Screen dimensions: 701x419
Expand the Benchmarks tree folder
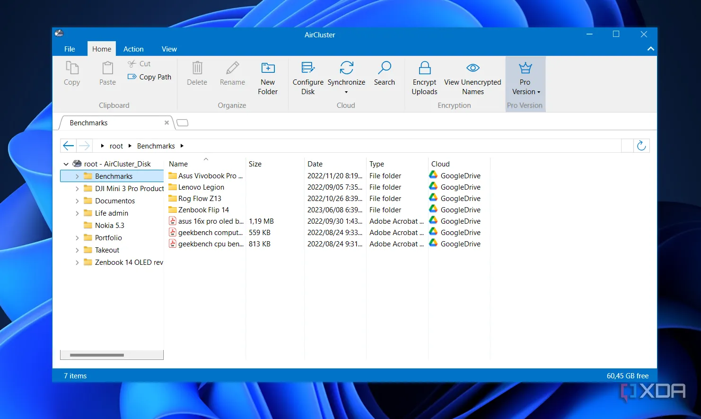77,176
